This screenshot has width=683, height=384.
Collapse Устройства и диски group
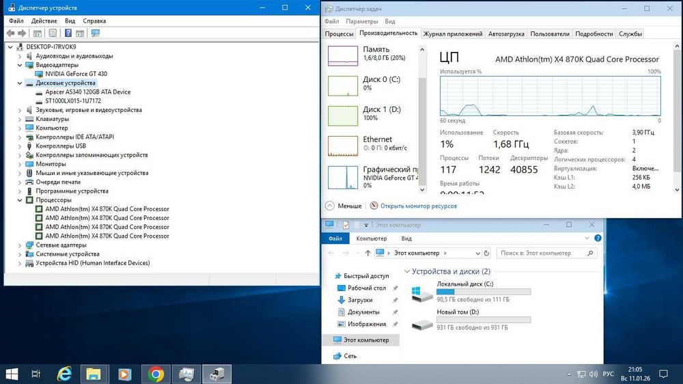(x=407, y=271)
